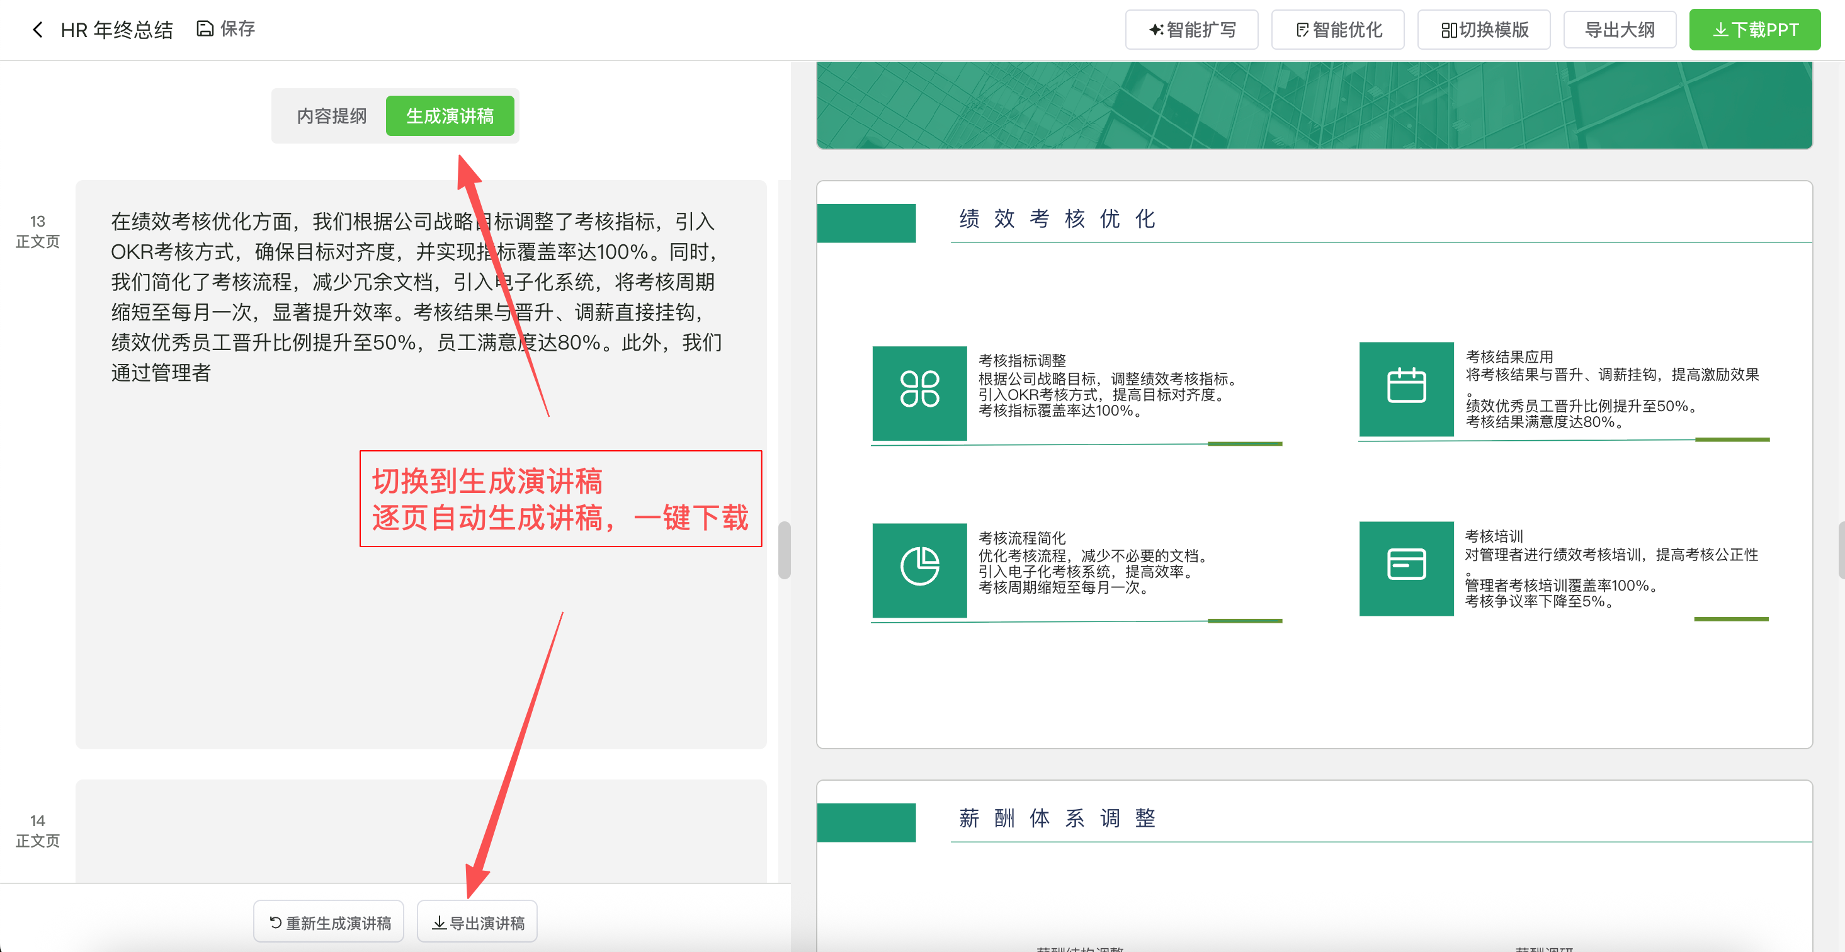The image size is (1845, 952).
Task: Click the 导出演讲稿 download button
Action: pyautogui.click(x=477, y=922)
